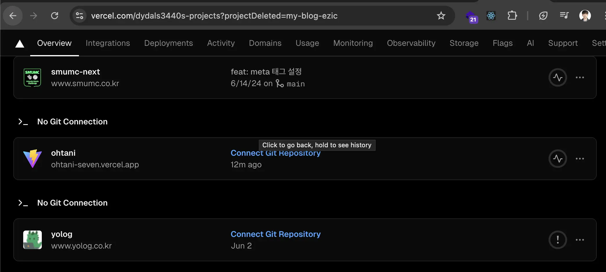The height and width of the screenshot is (272, 606).
Task: Click the yolog project avatar thumbnail
Action: (x=33, y=240)
